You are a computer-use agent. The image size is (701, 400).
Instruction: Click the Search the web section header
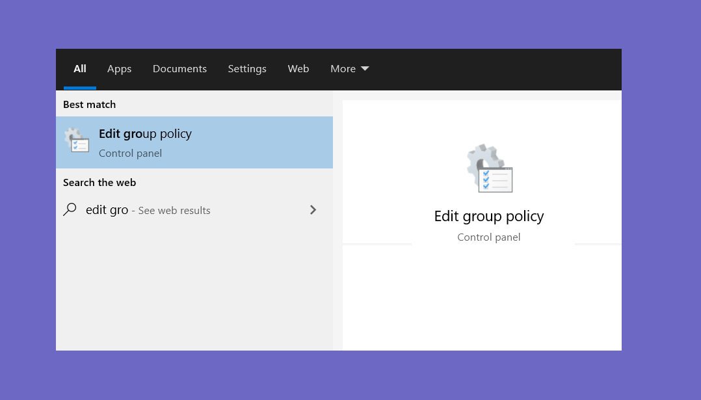click(x=99, y=182)
